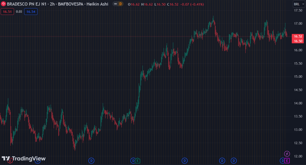Click the red E earnings marker

pyautogui.click(x=10, y=161)
